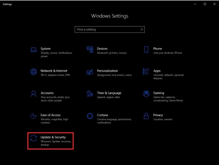Select the Personalization pen icon

(90, 72)
